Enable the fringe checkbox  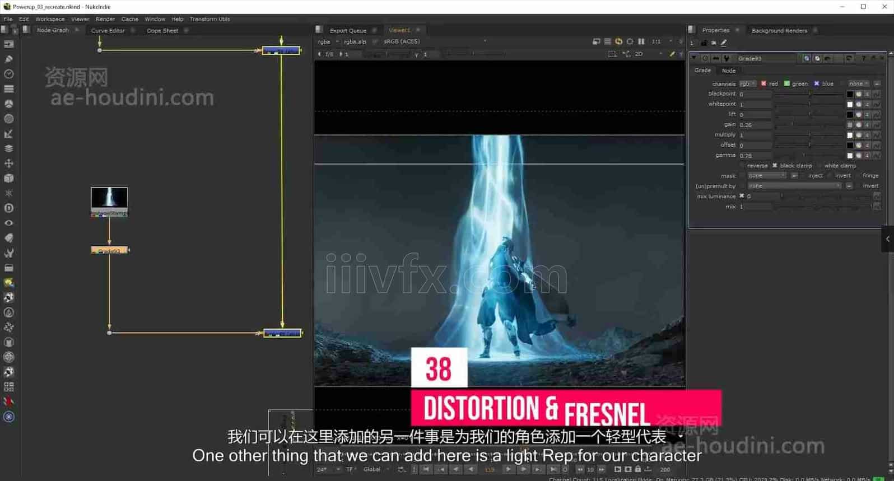coord(858,176)
